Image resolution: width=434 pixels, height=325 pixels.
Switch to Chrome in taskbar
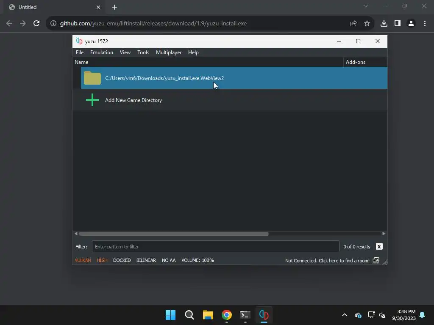[x=227, y=315]
